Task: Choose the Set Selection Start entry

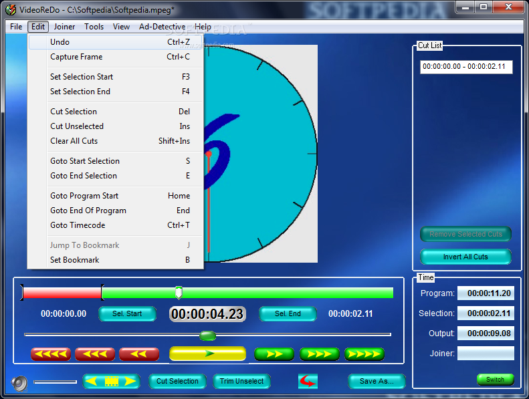Action: click(x=116, y=77)
